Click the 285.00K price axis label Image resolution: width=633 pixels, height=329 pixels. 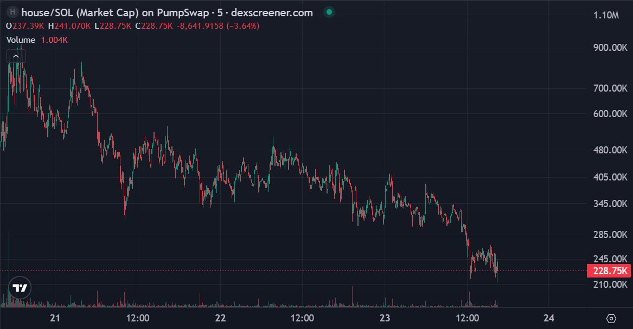point(610,235)
